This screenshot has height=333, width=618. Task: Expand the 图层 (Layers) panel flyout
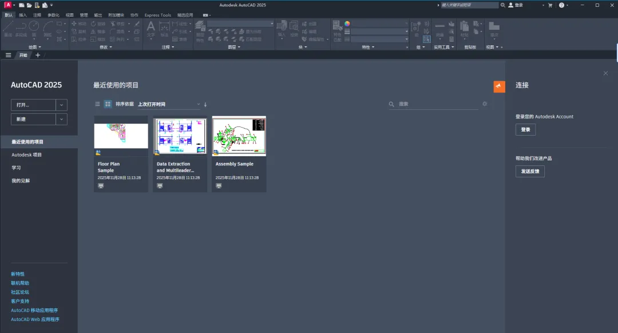[x=234, y=47]
